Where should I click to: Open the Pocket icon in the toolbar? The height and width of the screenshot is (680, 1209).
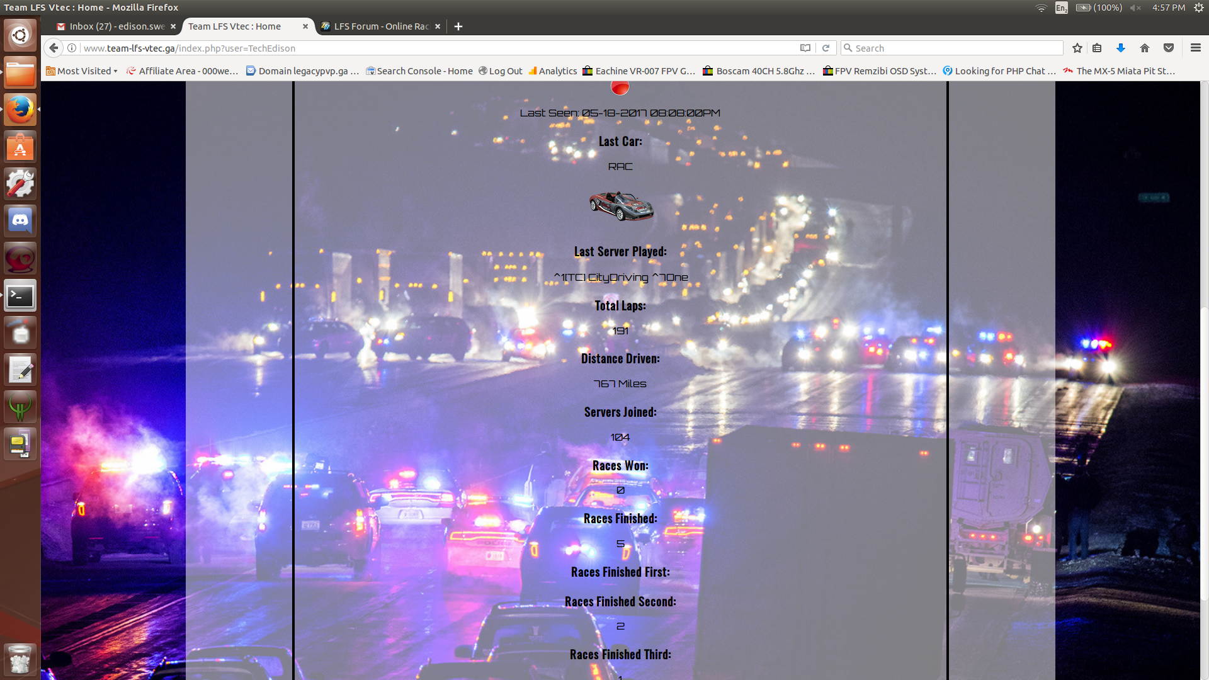click(1169, 48)
